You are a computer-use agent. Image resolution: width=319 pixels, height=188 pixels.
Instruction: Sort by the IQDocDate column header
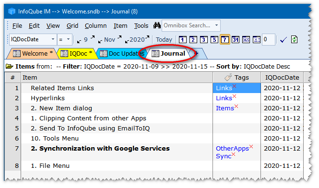click(x=282, y=77)
